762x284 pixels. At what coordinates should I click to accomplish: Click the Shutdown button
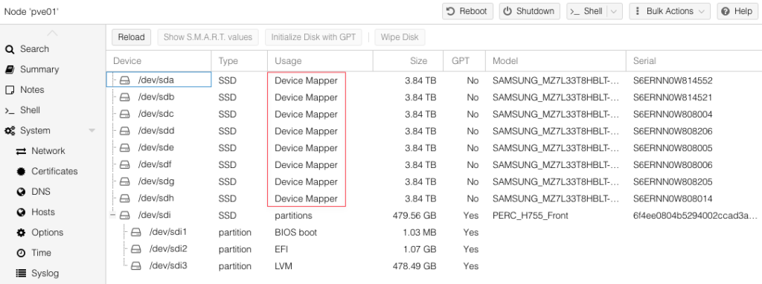529,11
